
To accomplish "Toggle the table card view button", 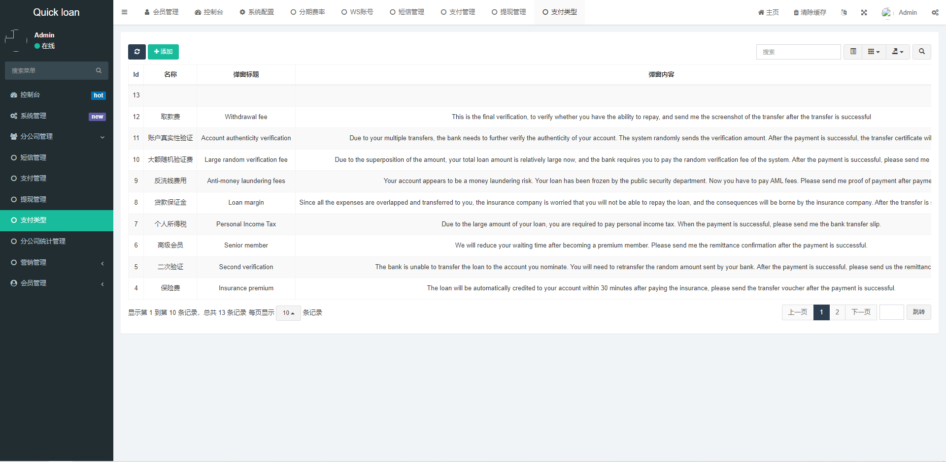I will click(853, 52).
